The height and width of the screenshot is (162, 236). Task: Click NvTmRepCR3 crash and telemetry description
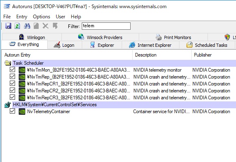tap(162, 98)
